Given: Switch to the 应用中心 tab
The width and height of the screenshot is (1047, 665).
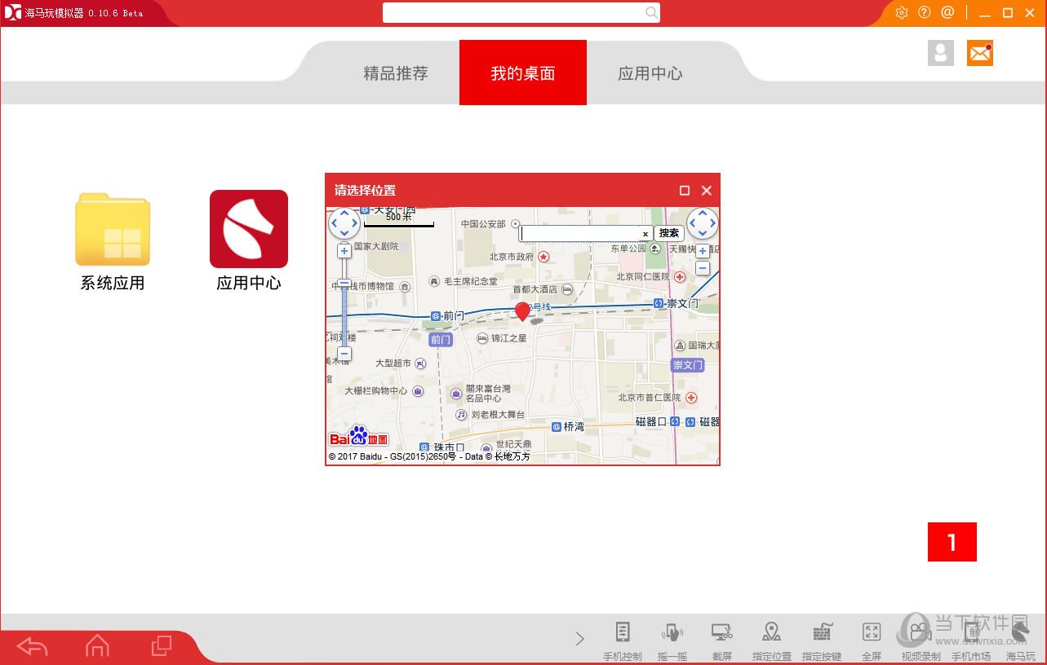Looking at the screenshot, I should click(650, 73).
